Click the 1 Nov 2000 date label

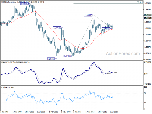[29, 112]
